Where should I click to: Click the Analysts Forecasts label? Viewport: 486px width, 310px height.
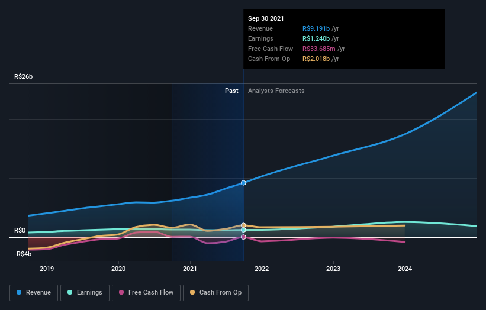point(276,91)
